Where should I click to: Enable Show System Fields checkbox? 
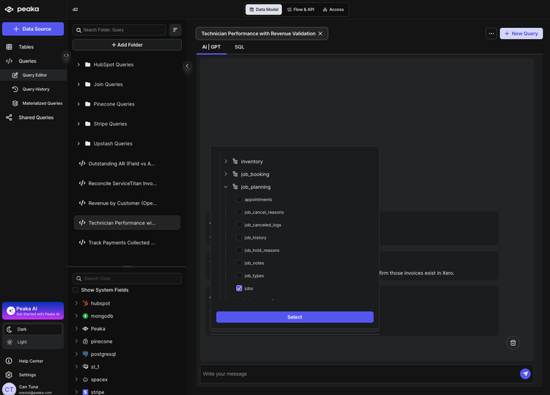point(76,290)
